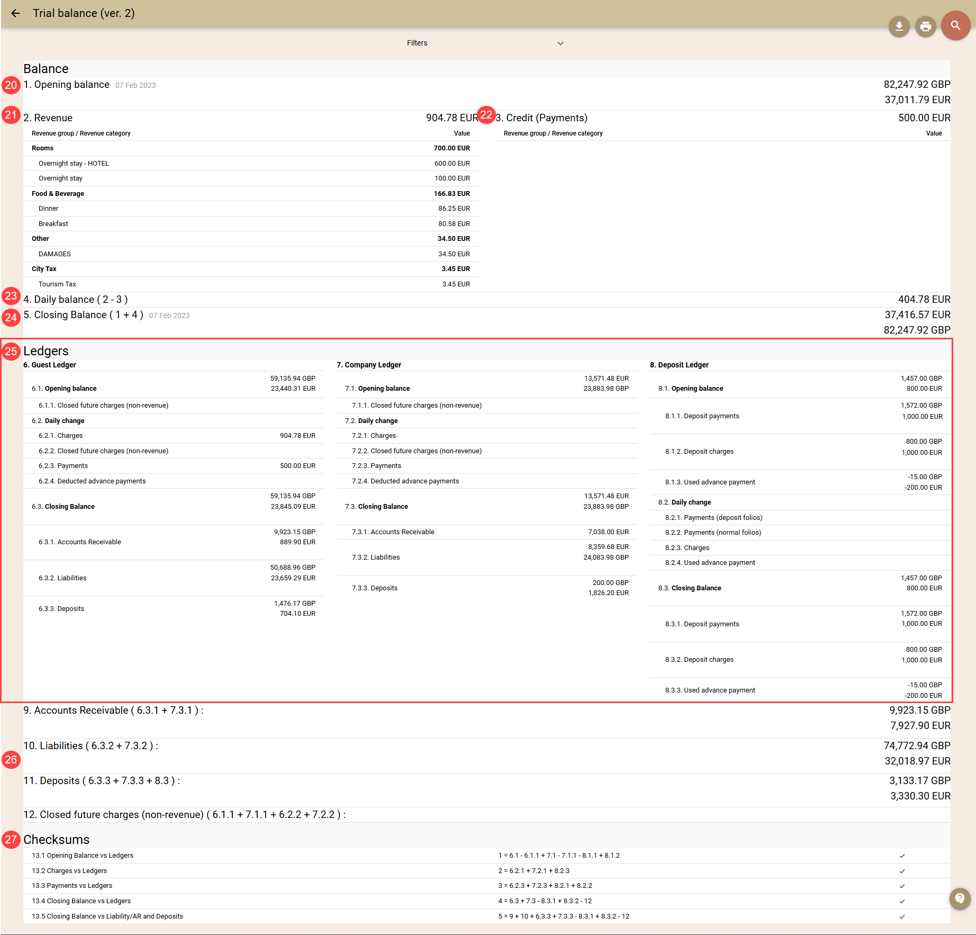Click the checkmark for checksum 13.1
Image resolution: width=976 pixels, height=935 pixels.
[x=902, y=856]
